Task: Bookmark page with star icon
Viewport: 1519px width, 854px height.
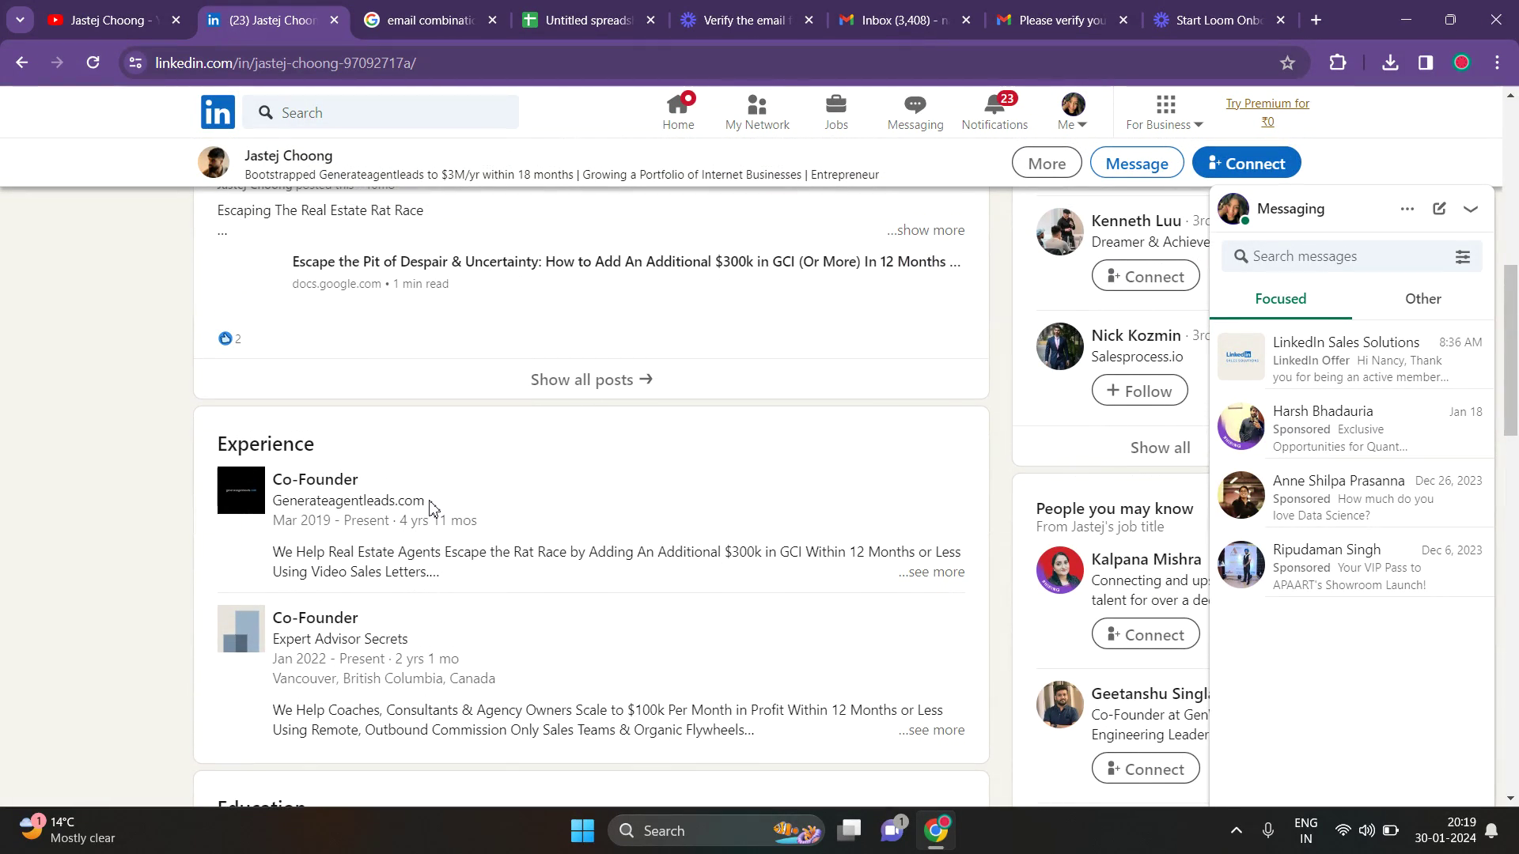Action: click(1287, 62)
